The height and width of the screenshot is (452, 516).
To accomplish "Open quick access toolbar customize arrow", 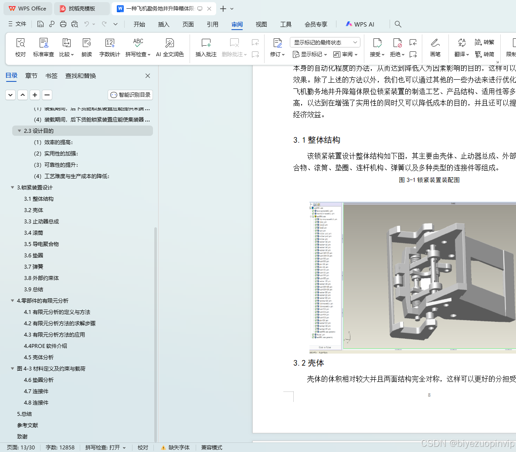I will (115, 24).
